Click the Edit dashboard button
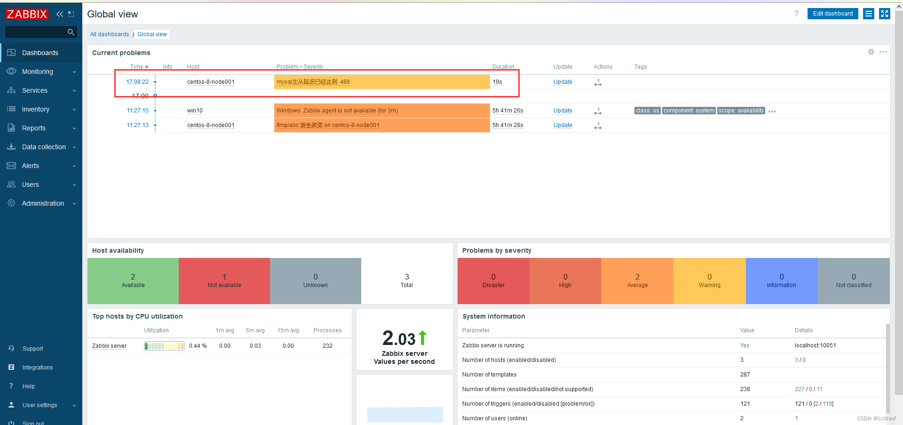This screenshot has height=425, width=903. [x=832, y=14]
